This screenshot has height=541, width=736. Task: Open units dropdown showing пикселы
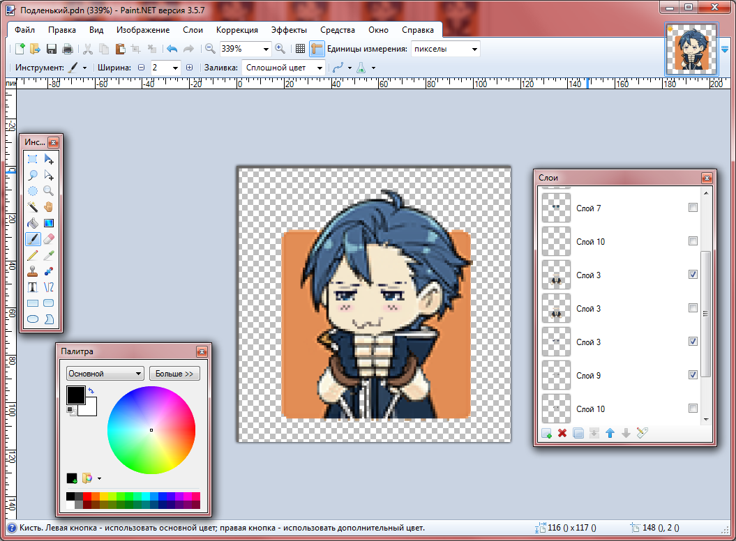pyautogui.click(x=474, y=49)
